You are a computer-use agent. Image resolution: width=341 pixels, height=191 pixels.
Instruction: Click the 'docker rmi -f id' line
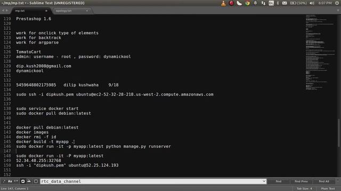(x=36, y=137)
